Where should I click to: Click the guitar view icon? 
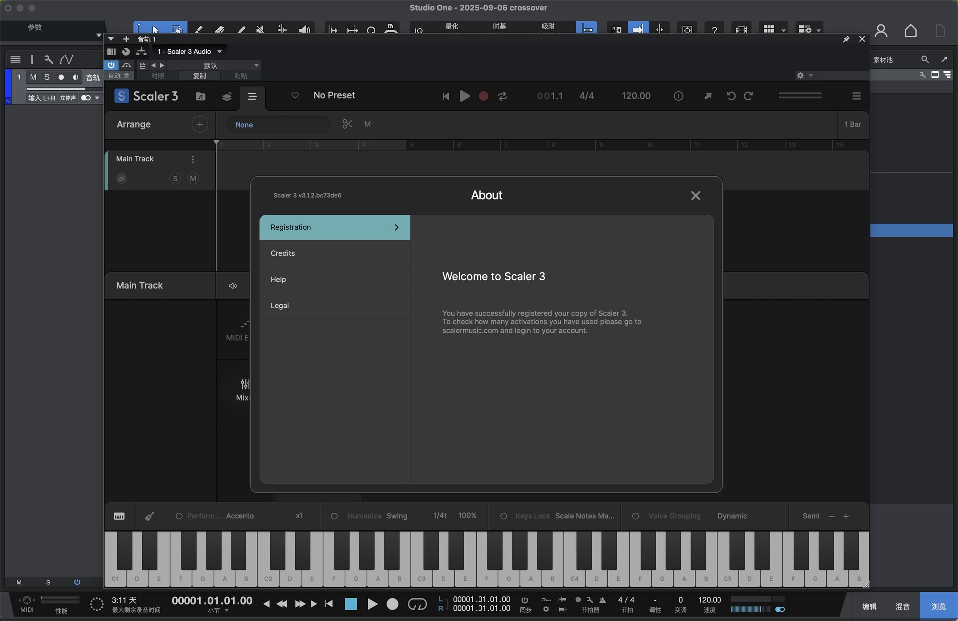tap(149, 516)
